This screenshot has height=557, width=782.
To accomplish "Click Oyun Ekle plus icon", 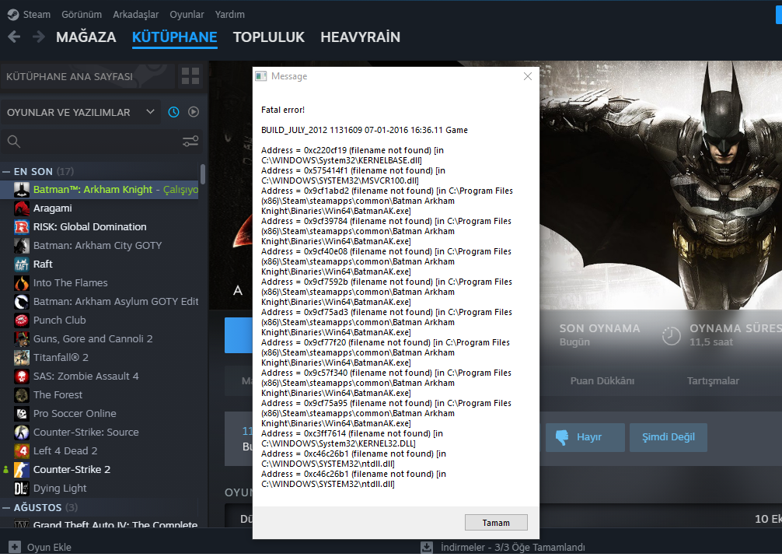I will (15, 547).
